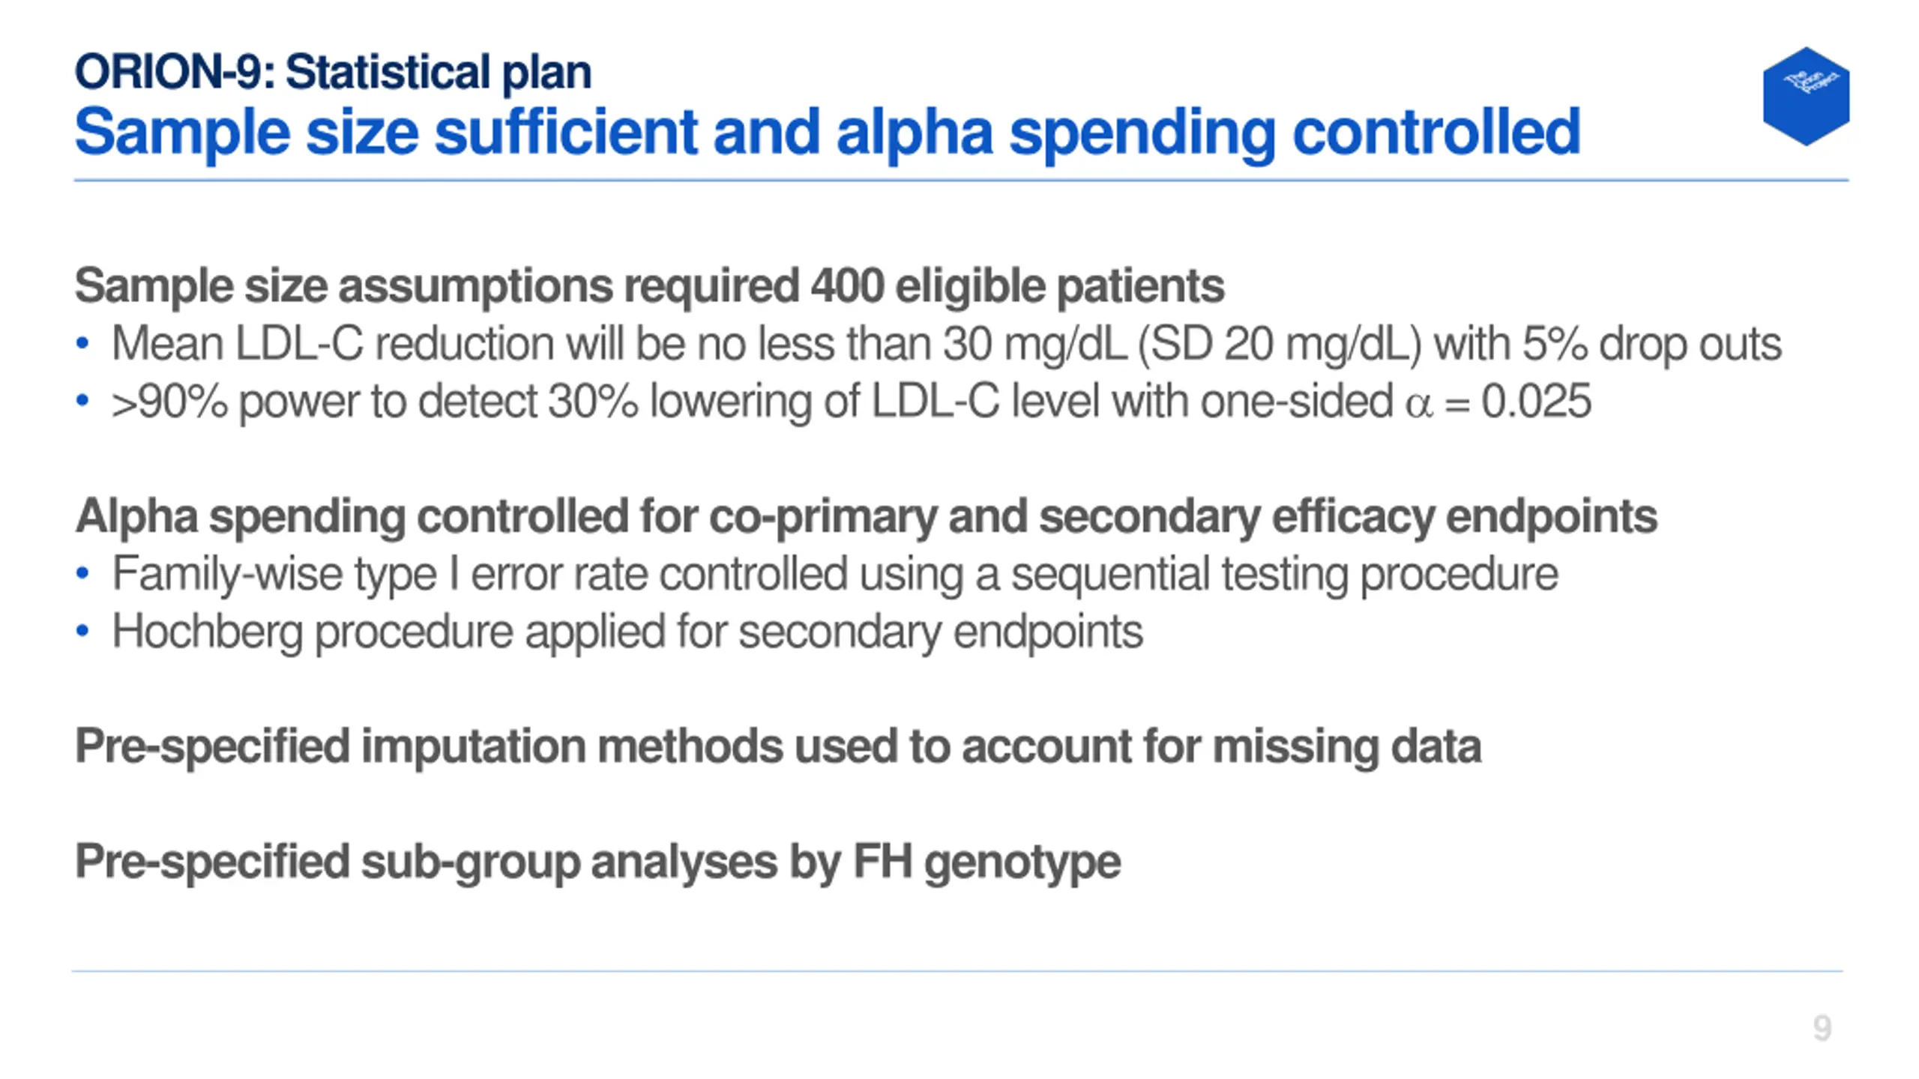Click the alpha symbol in the α = 0.025 text
This screenshot has width=1919, height=1079.
[x=1418, y=405]
